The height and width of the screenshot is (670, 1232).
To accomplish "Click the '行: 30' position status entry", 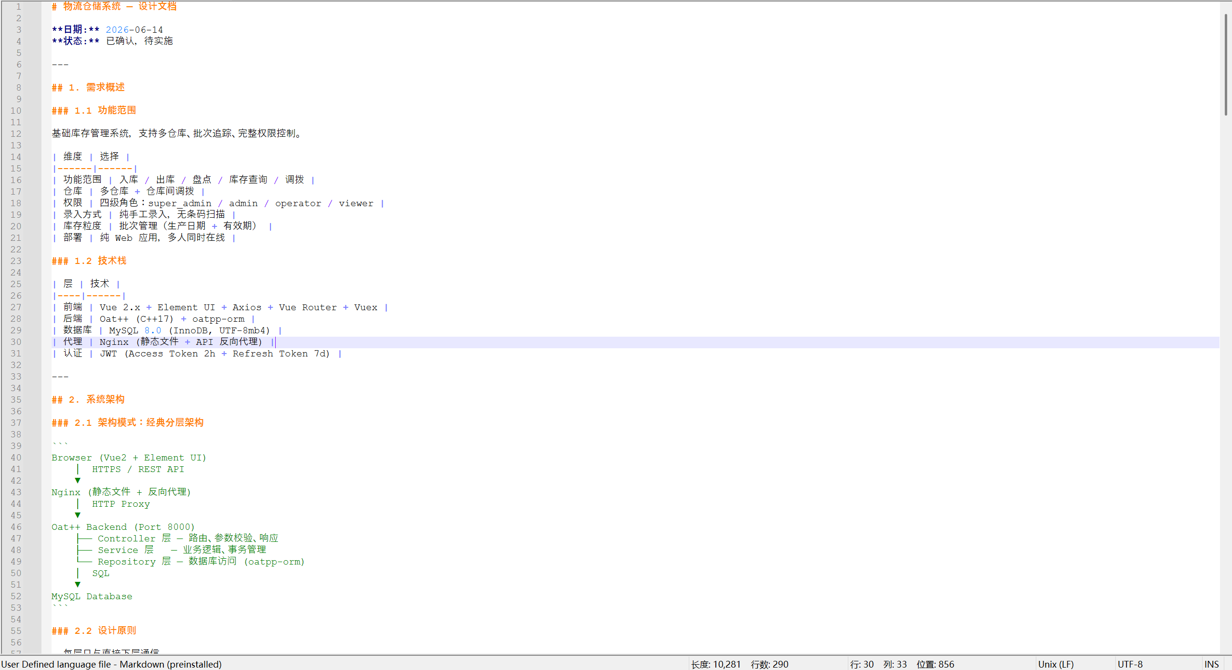I will pyautogui.click(x=861, y=664).
